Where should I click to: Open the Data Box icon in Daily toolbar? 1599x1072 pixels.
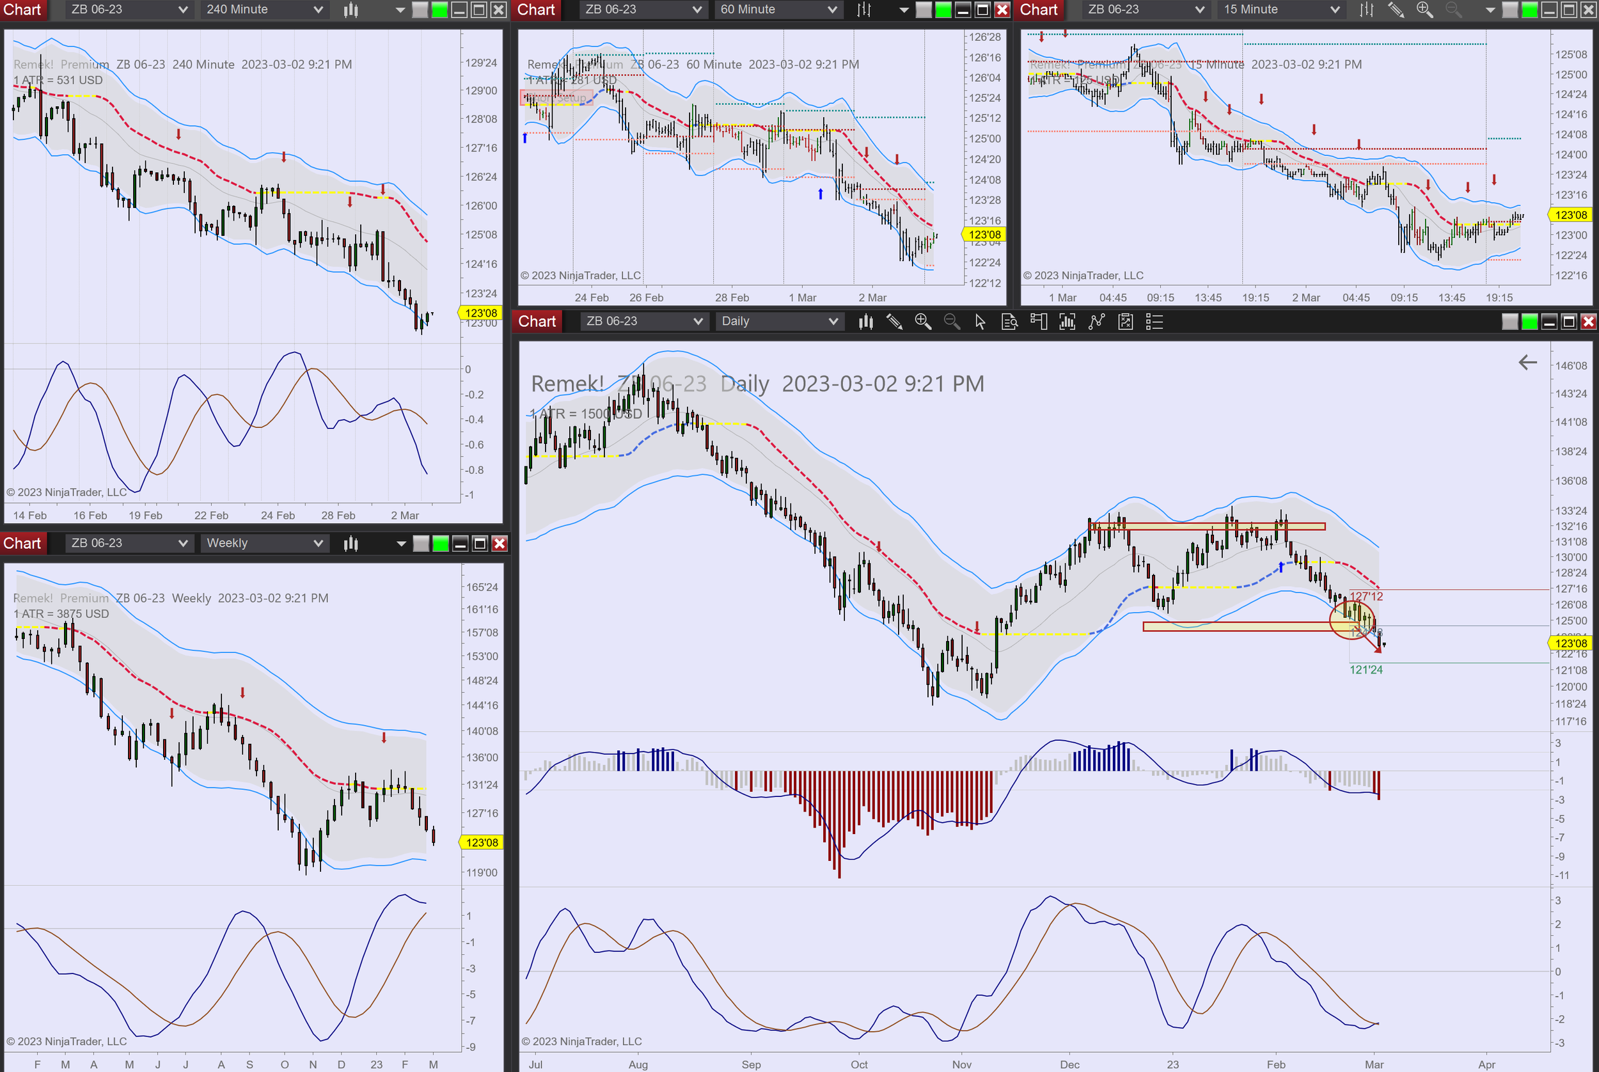pos(1009,321)
